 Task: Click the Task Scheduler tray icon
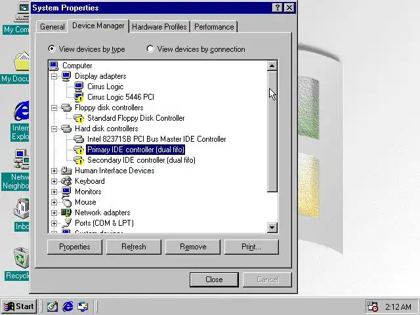click(372, 306)
